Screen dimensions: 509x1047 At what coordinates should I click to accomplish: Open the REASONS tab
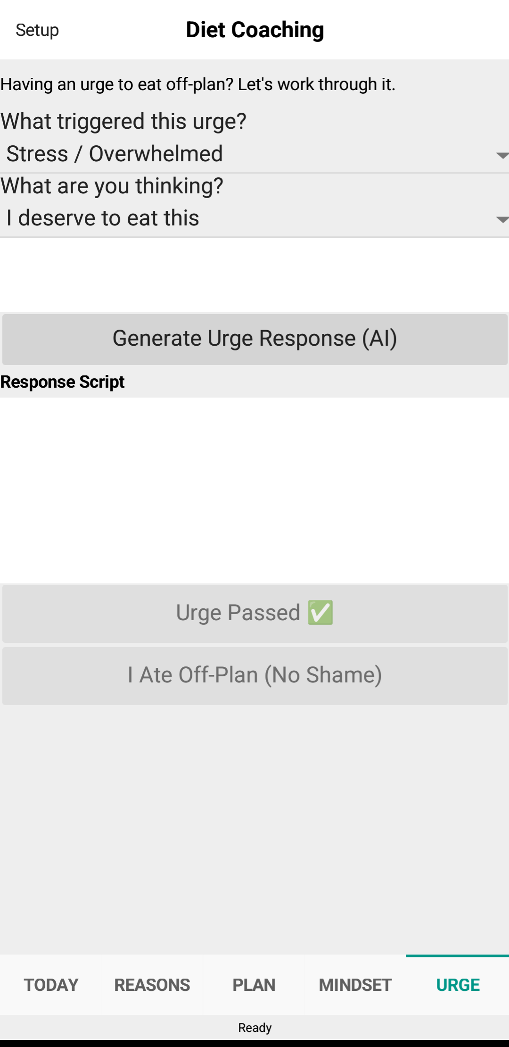pyautogui.click(x=151, y=985)
